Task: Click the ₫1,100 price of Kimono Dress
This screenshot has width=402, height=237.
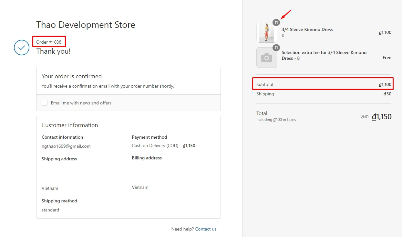Action: pos(385,32)
